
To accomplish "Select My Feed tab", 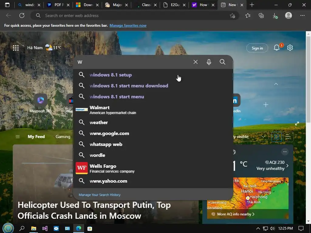I will coord(36,137).
